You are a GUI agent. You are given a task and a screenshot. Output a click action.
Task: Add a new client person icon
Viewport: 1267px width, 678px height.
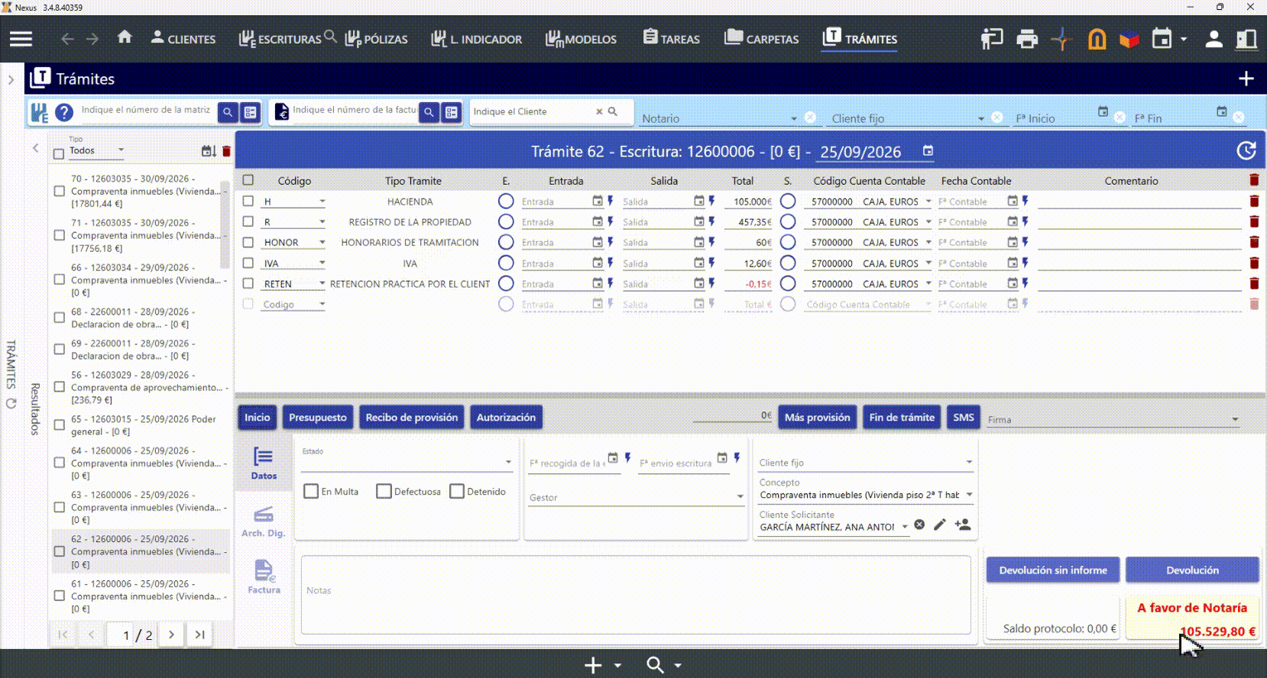pyautogui.click(x=963, y=525)
